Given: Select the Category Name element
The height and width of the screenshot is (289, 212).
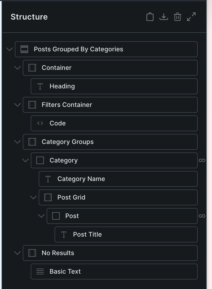Looking at the screenshot, I should (x=81, y=179).
